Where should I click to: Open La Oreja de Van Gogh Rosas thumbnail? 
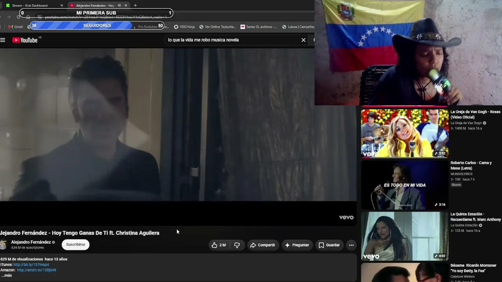[404, 133]
